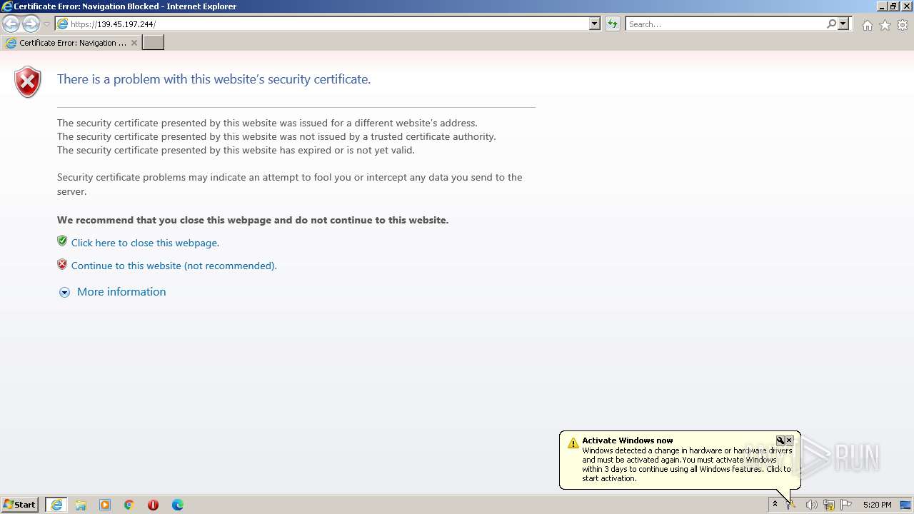The width and height of the screenshot is (914, 514).
Task: Open Action Center flag icon
Action: click(x=846, y=505)
